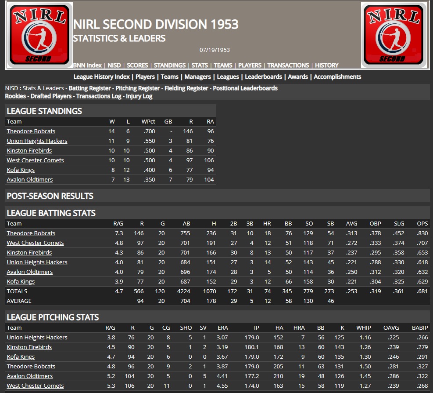Open the STANDINGS page
433x393 pixels.
pyautogui.click(x=170, y=65)
